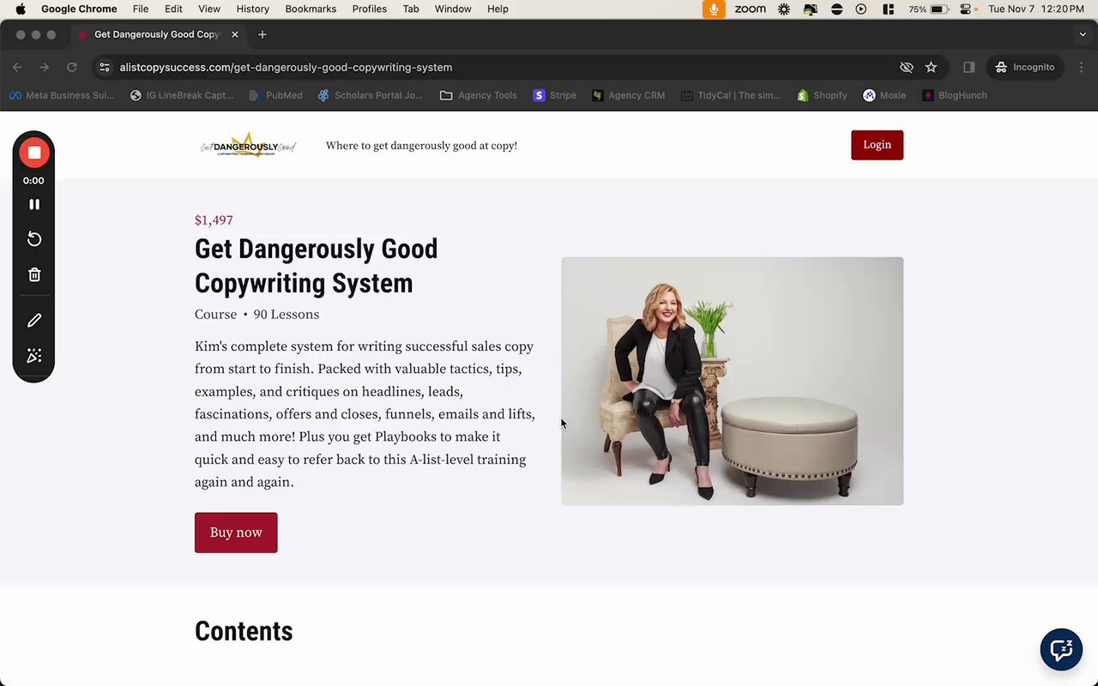Open the Agency Tools bookmark folder
1098x686 pixels.
(479, 95)
